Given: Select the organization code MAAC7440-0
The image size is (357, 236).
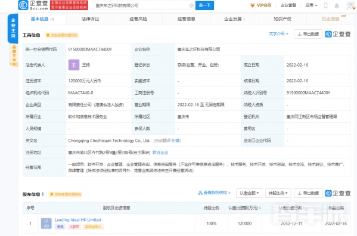Looking at the screenshot, I should coord(80,93).
